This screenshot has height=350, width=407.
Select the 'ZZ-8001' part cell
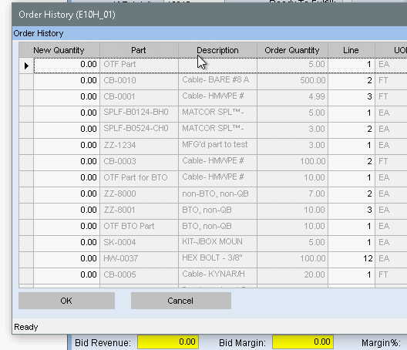(x=139, y=211)
